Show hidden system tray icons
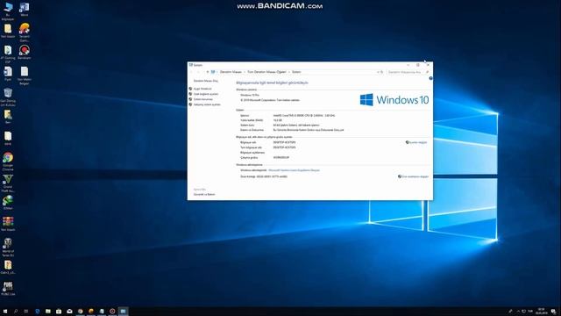The height and width of the screenshot is (316, 561). 518,312
